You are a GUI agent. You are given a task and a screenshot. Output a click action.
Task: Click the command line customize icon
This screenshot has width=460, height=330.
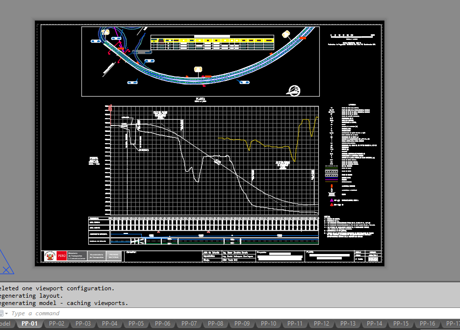click(x=1, y=313)
